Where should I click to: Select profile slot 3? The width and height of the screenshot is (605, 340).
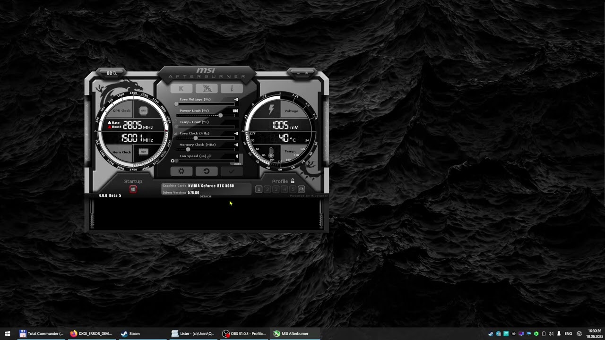click(276, 189)
